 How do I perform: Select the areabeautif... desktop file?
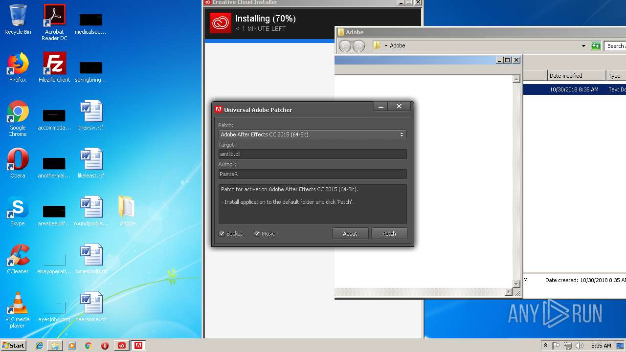[x=54, y=214]
